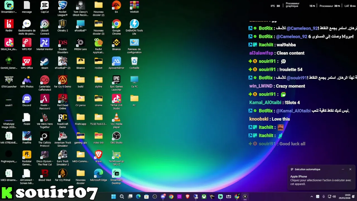Show hidden system tray icons

tap(312, 197)
